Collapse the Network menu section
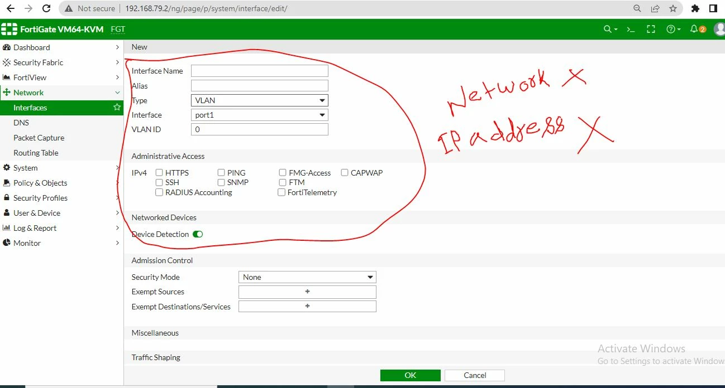This screenshot has height=388, width=725. [117, 93]
